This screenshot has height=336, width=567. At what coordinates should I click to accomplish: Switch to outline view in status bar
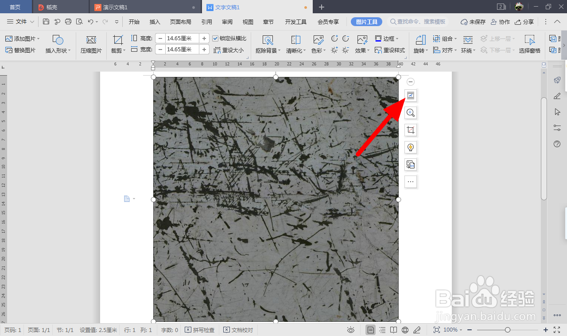pos(382,330)
